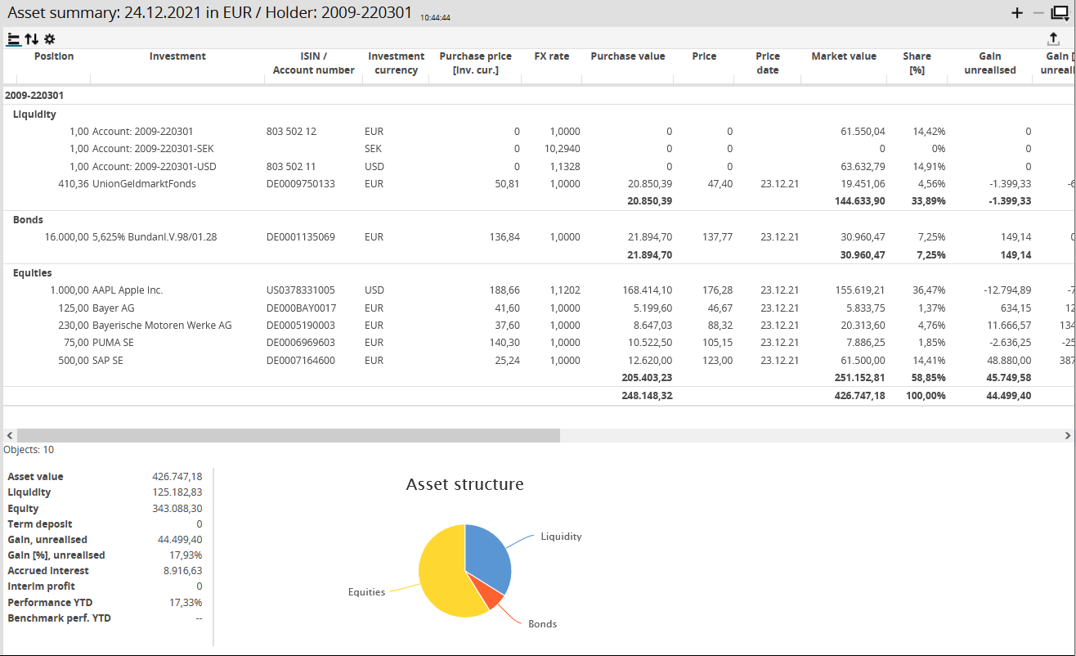Screen dimensions: 1076x656
Task: Click the left arrow of horizontal scrollbar
Action: tap(8, 436)
